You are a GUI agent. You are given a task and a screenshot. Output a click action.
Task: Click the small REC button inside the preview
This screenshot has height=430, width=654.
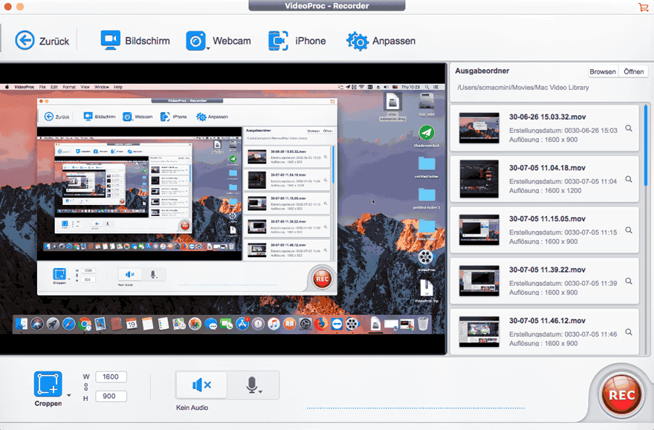click(322, 278)
